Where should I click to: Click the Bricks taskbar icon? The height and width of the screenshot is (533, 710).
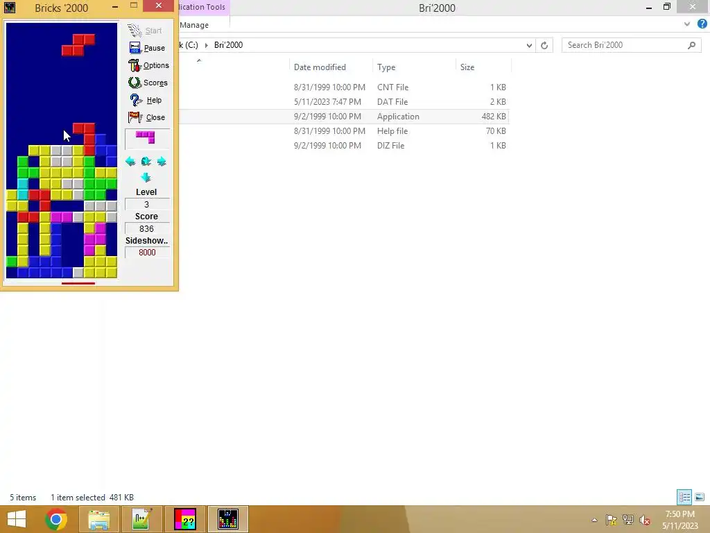click(227, 519)
